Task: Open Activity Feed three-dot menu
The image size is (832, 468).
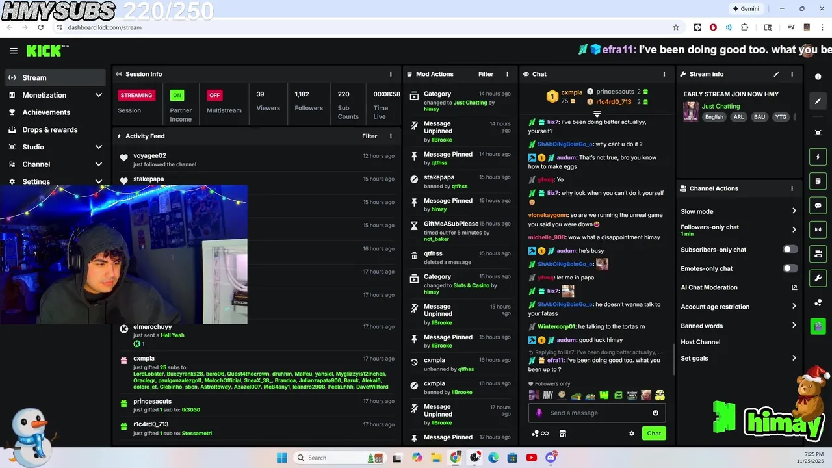Action: coord(391,136)
